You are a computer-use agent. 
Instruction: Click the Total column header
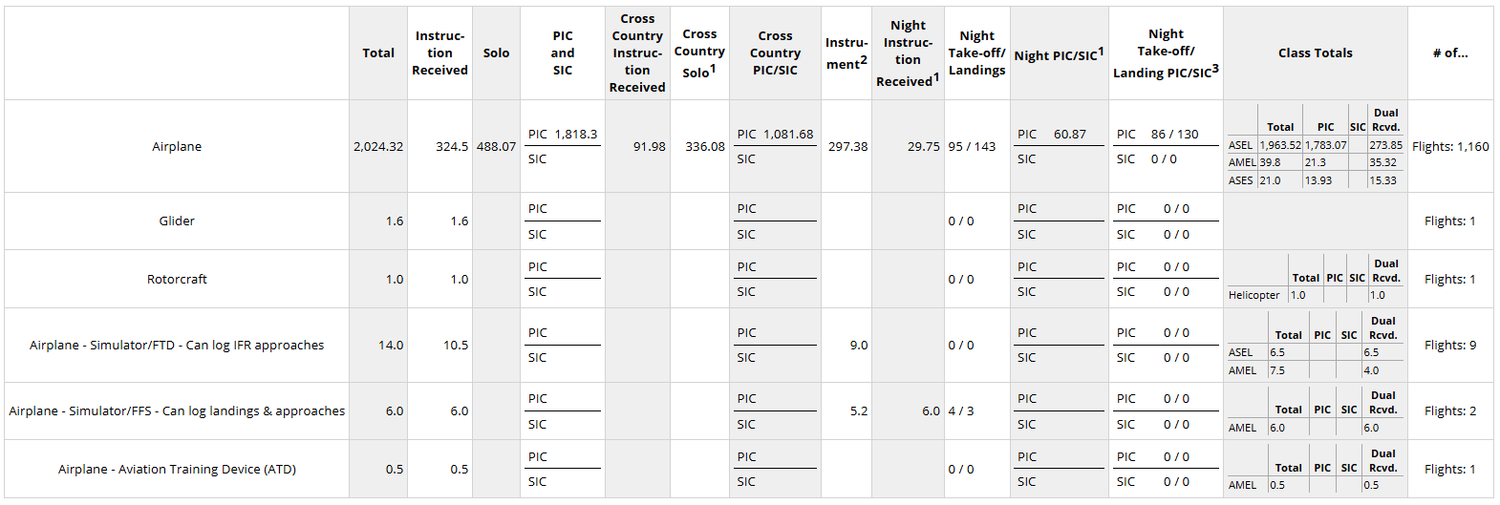click(x=378, y=53)
